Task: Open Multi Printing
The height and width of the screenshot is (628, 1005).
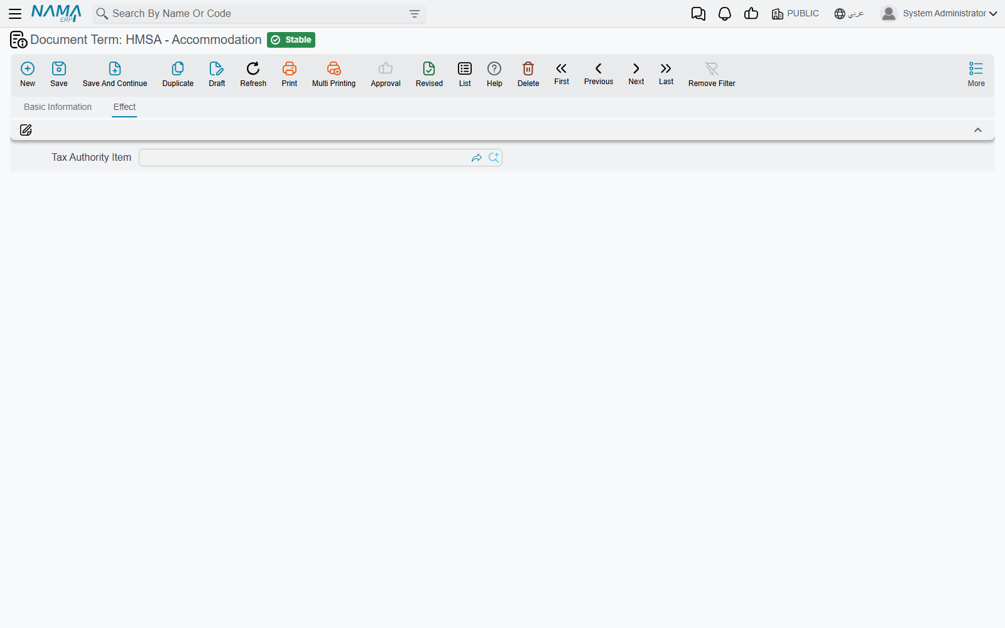Action: [x=334, y=74]
